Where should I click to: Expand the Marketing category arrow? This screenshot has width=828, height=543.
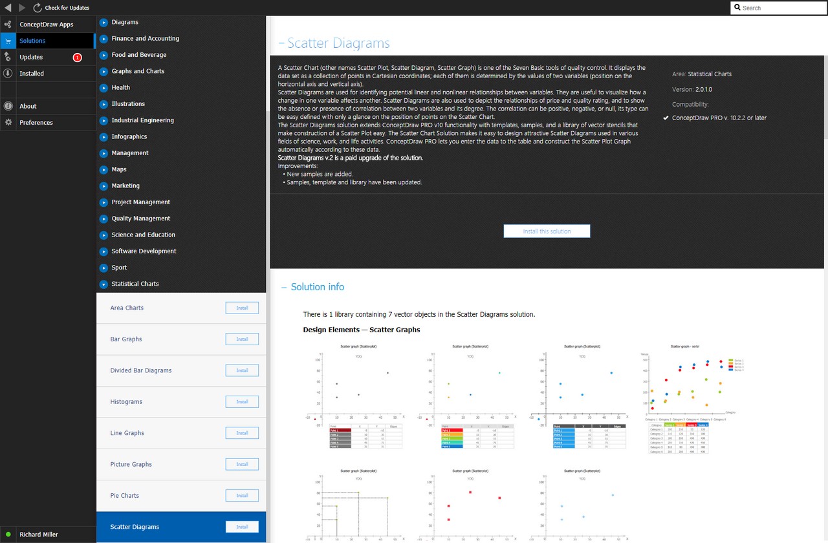click(103, 186)
